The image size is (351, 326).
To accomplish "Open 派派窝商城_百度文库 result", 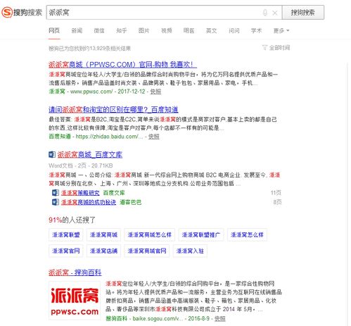I will (x=90, y=154).
